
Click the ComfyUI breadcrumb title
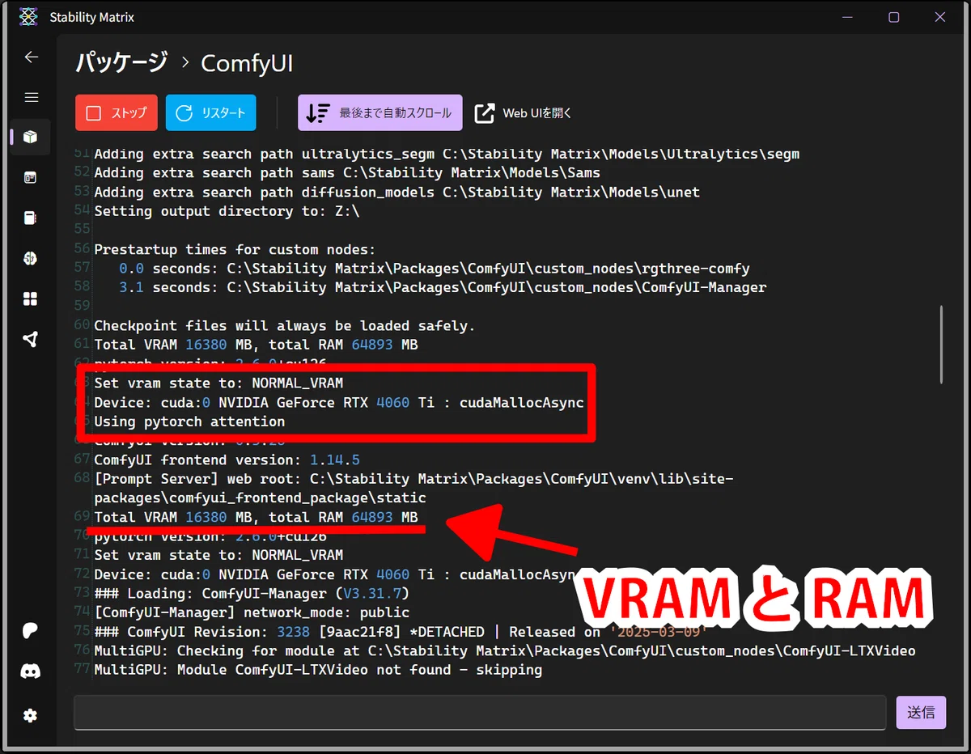coord(247,63)
